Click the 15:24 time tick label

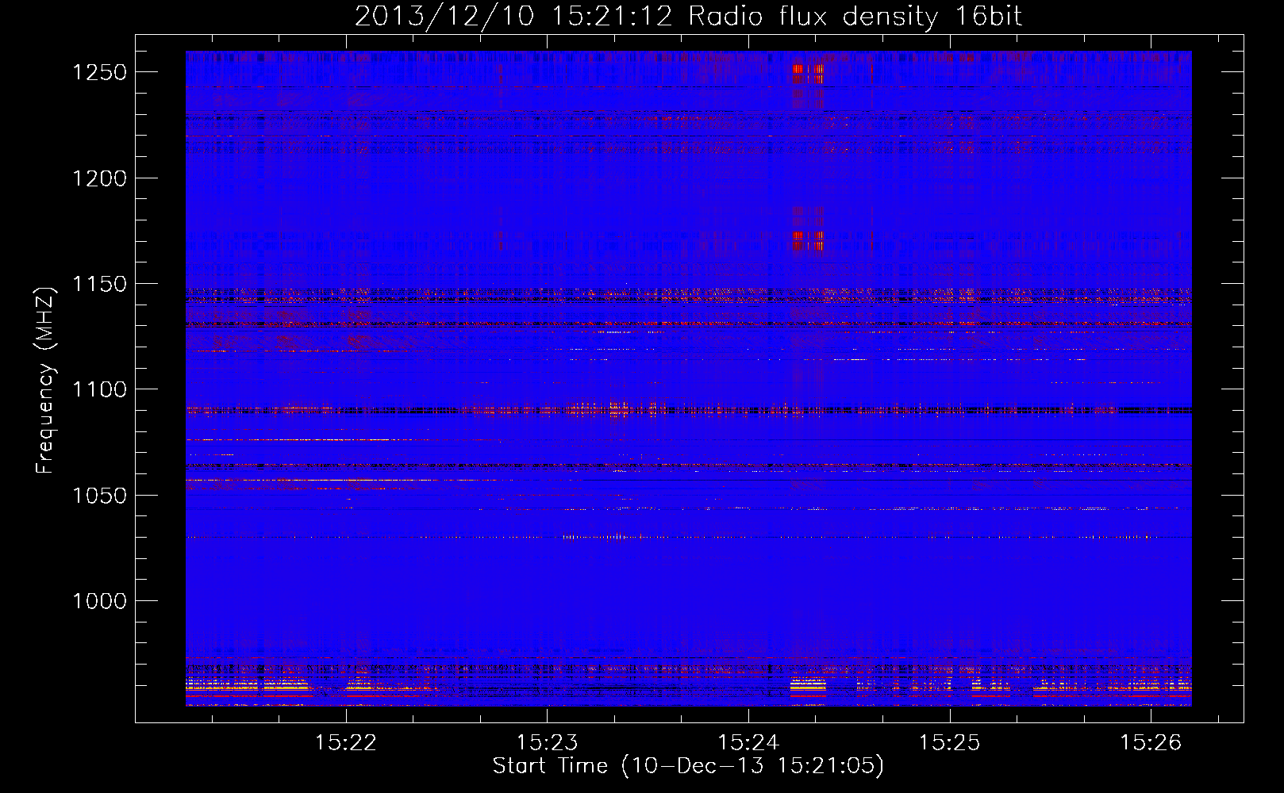pos(748,743)
